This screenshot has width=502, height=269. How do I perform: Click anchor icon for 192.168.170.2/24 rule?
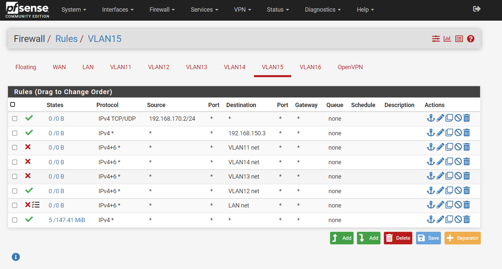431,118
